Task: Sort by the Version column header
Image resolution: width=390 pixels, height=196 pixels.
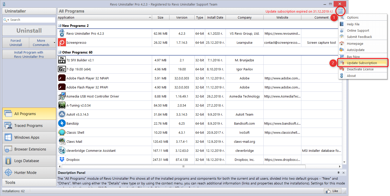Action: (x=182, y=17)
